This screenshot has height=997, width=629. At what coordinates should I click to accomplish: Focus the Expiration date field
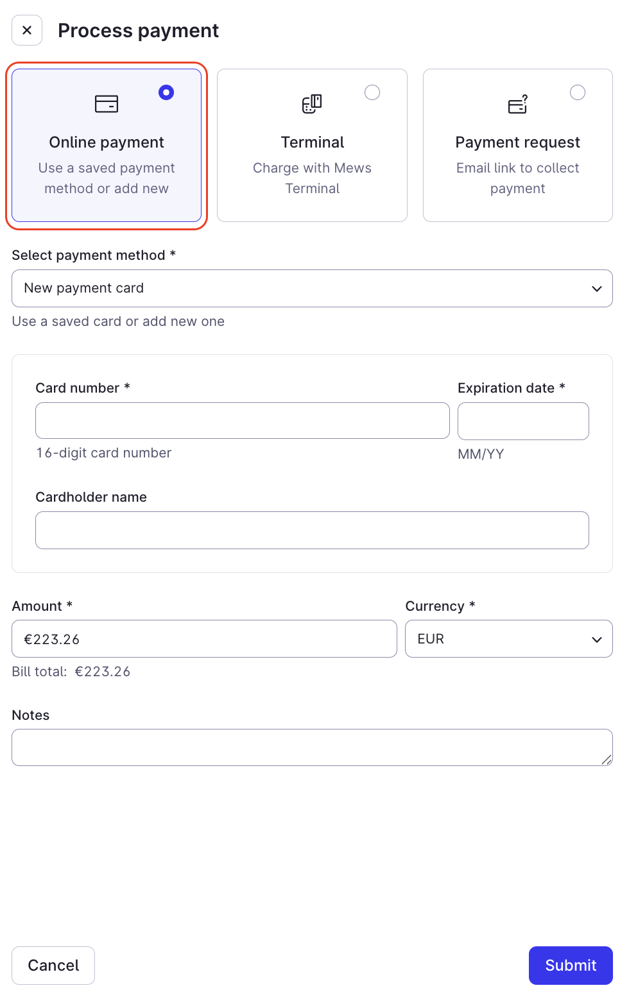pyautogui.click(x=523, y=421)
